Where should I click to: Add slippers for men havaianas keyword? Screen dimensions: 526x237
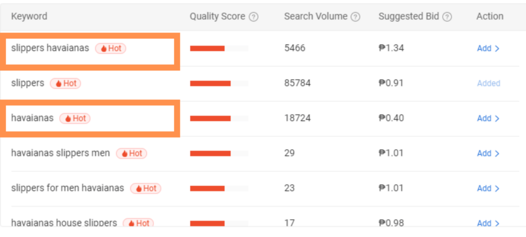(488, 188)
